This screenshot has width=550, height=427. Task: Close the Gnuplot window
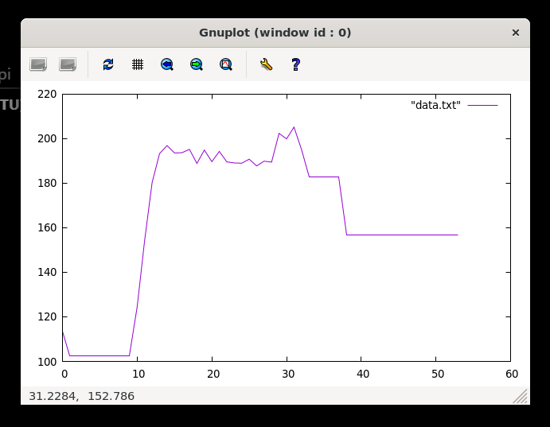515,33
